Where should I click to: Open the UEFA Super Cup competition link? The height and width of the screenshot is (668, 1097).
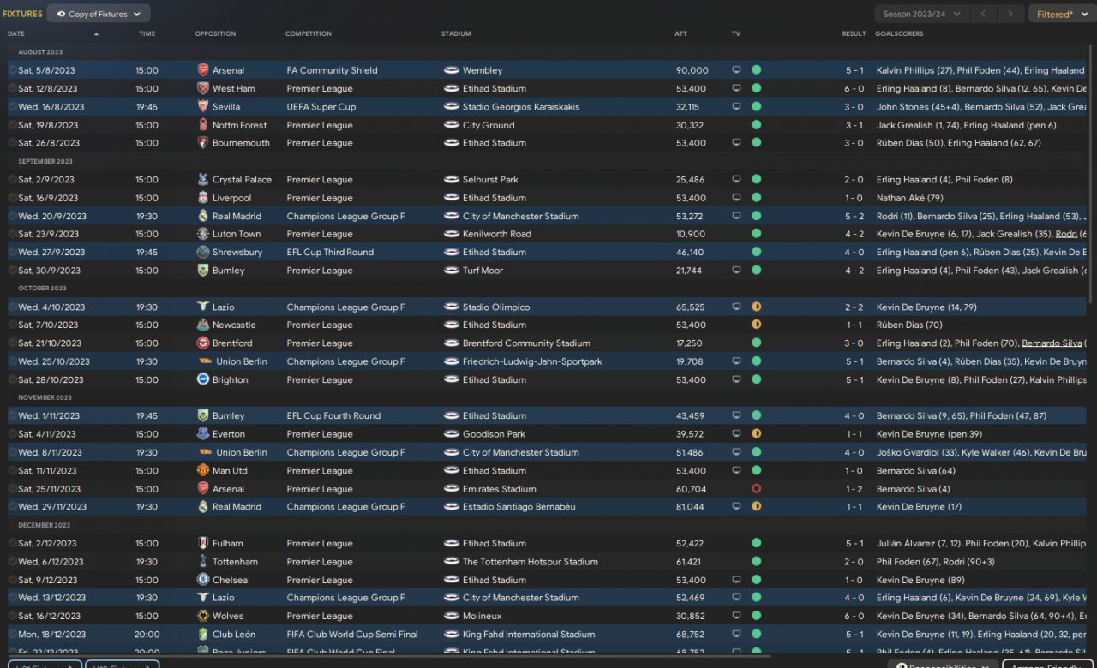coord(321,107)
